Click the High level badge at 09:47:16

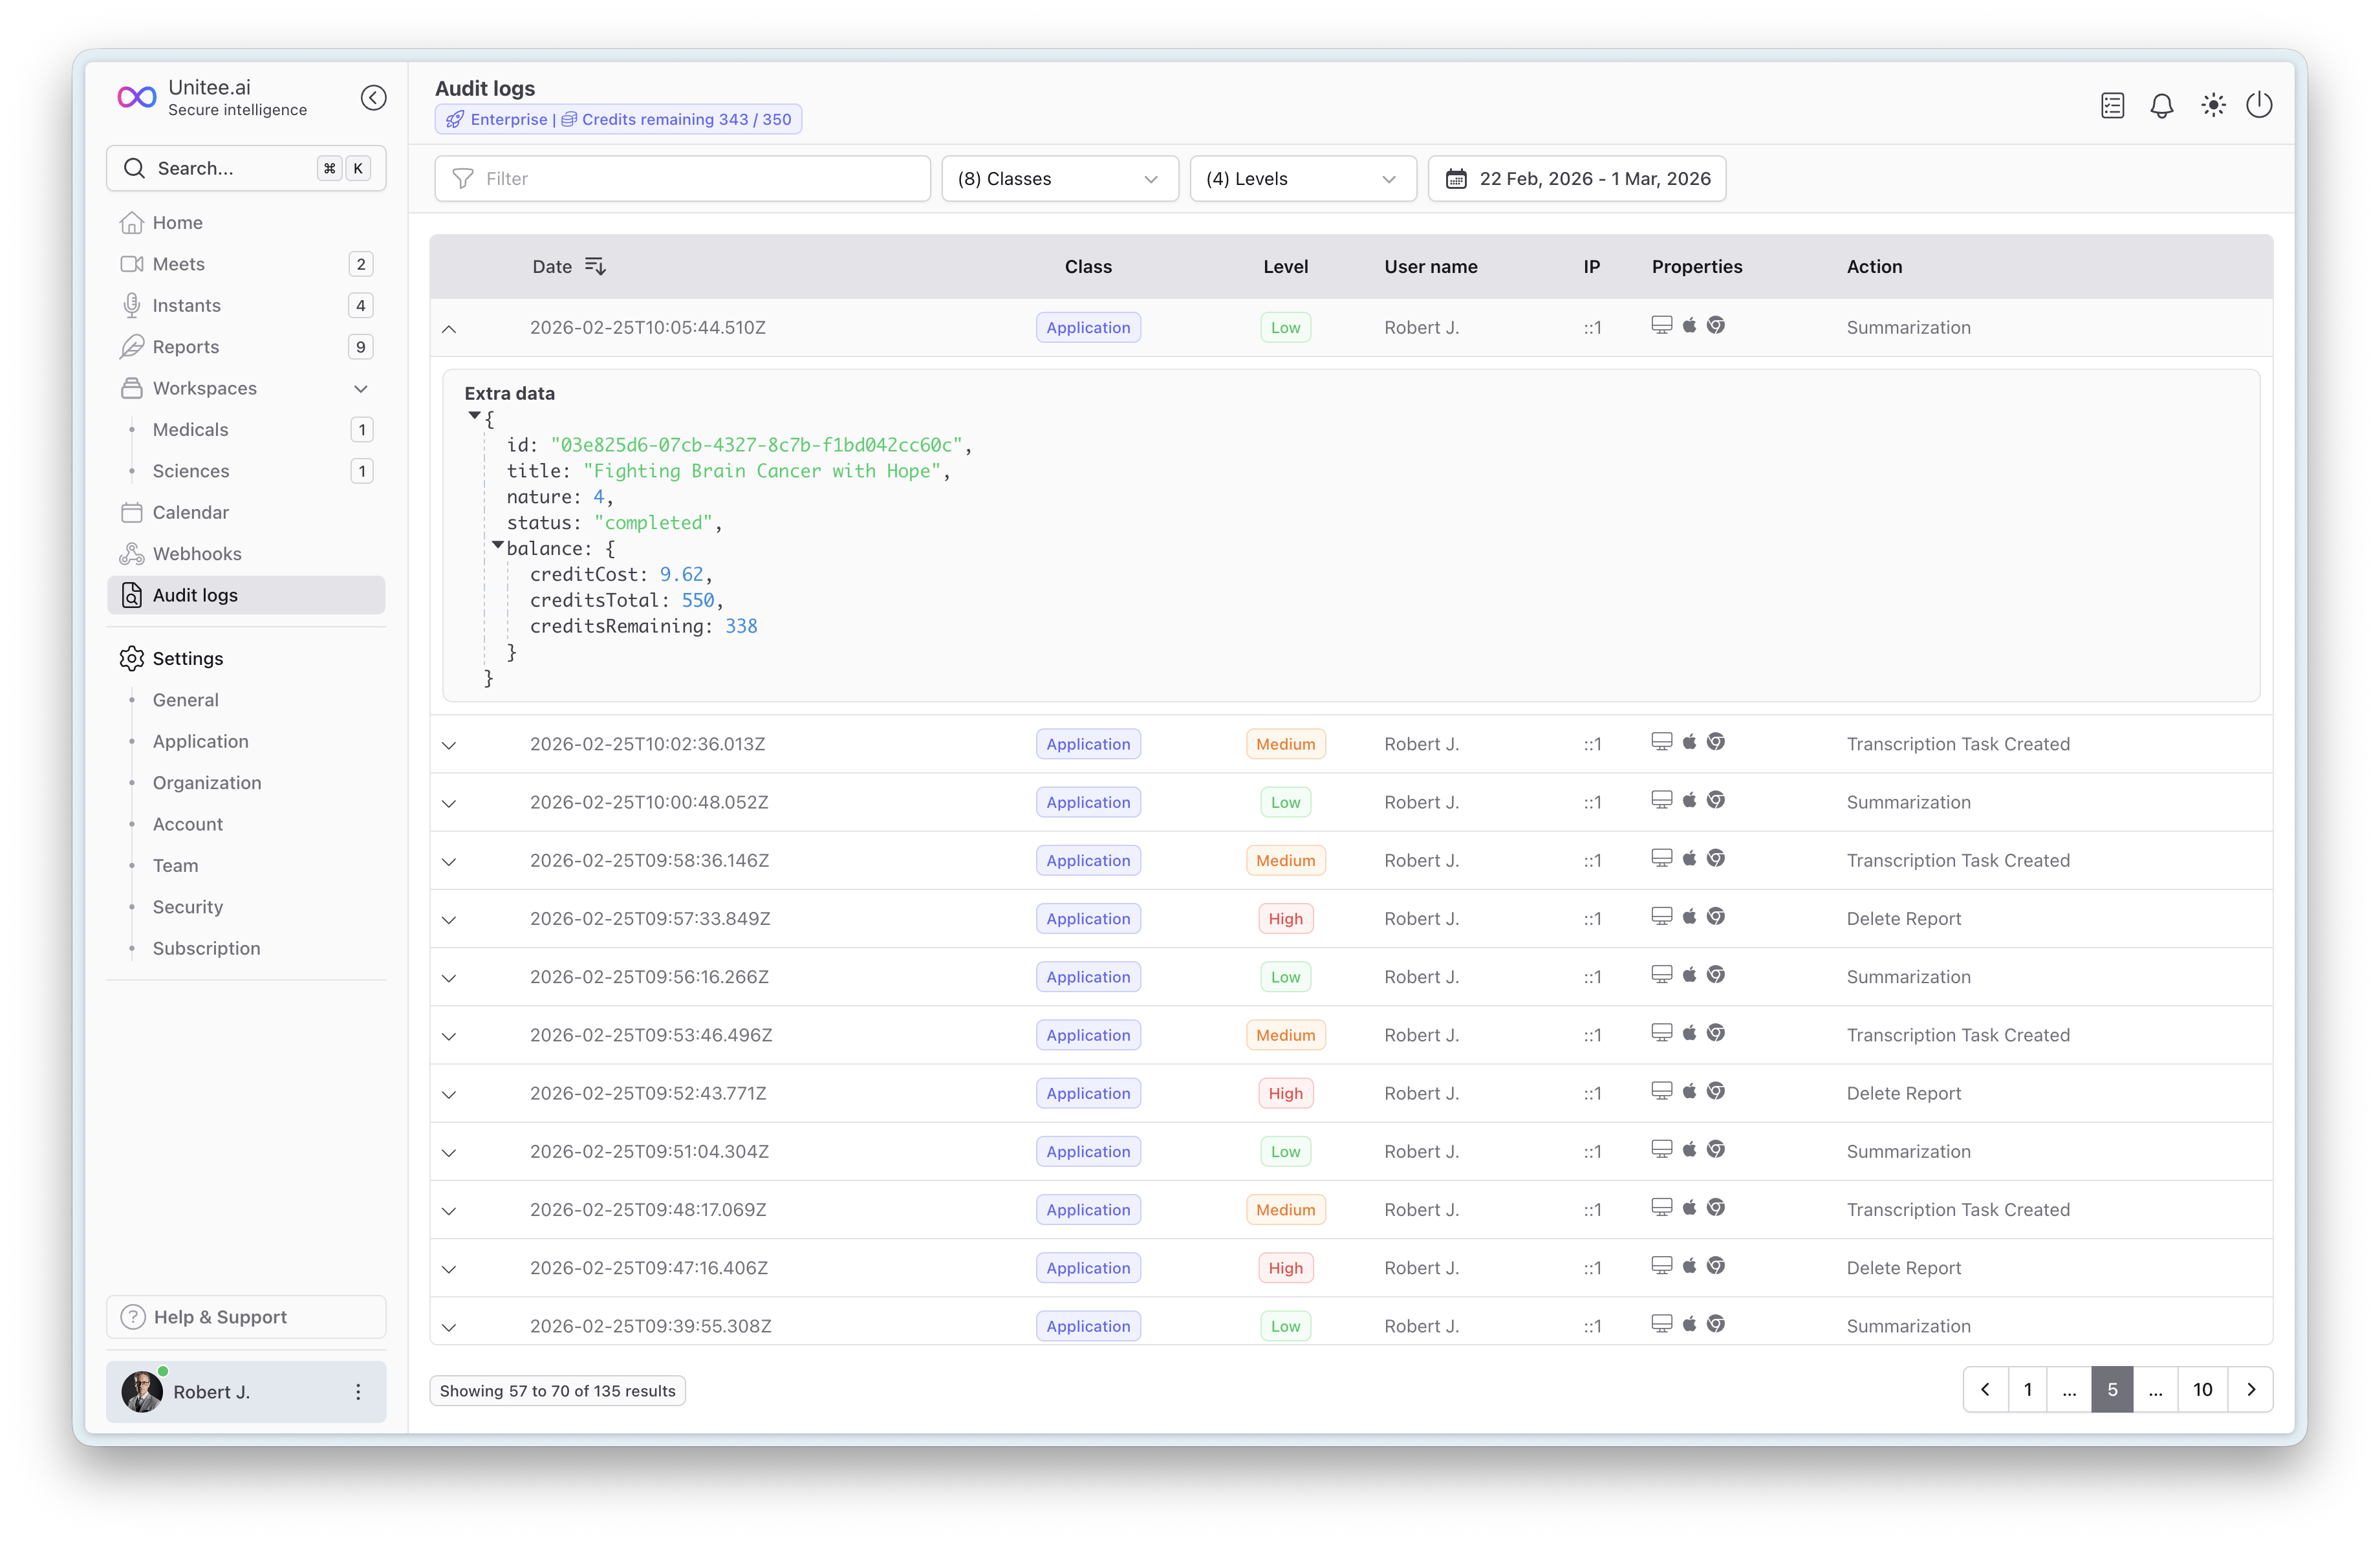click(1285, 1268)
